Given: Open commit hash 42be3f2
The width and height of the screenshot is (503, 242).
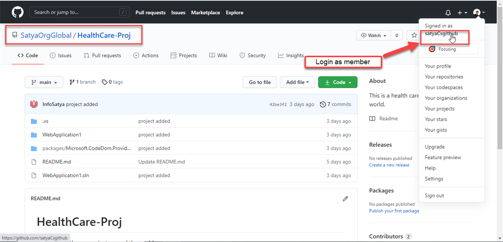Looking at the screenshot, I should [x=278, y=105].
